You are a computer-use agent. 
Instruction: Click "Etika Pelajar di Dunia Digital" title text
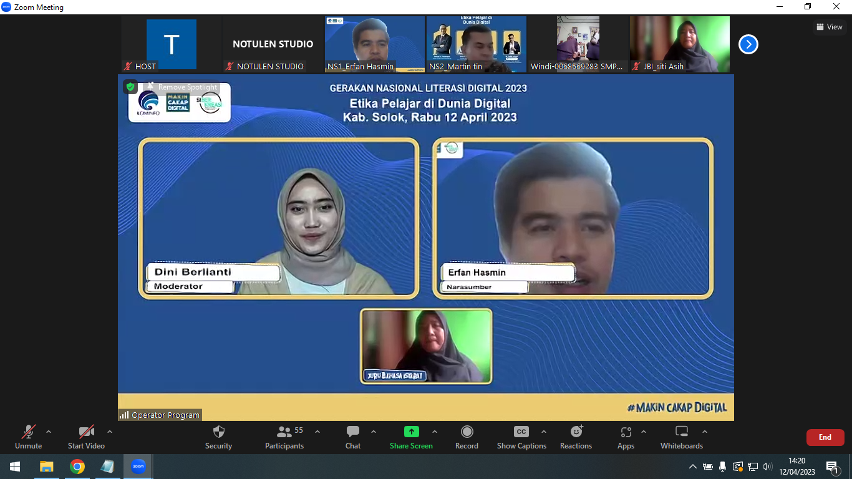click(x=430, y=104)
